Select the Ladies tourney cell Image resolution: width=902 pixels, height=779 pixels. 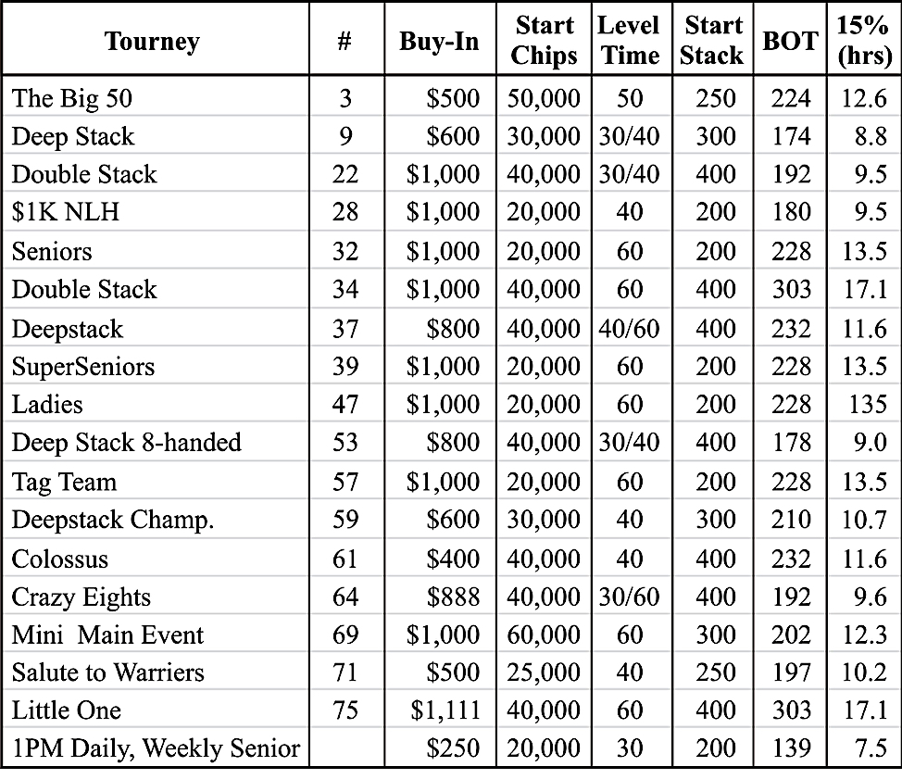click(x=47, y=405)
